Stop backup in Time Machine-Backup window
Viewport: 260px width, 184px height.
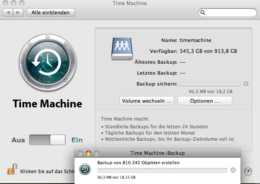tap(233, 170)
